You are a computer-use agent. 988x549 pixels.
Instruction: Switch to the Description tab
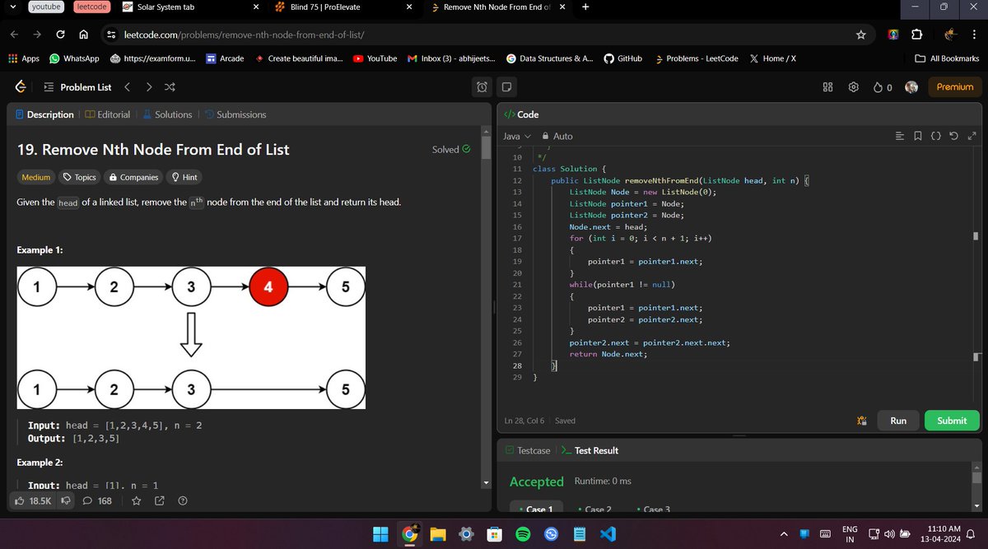44,114
